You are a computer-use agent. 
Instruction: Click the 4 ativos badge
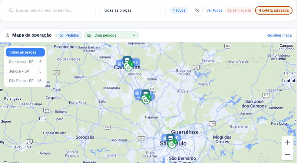[x=179, y=10]
